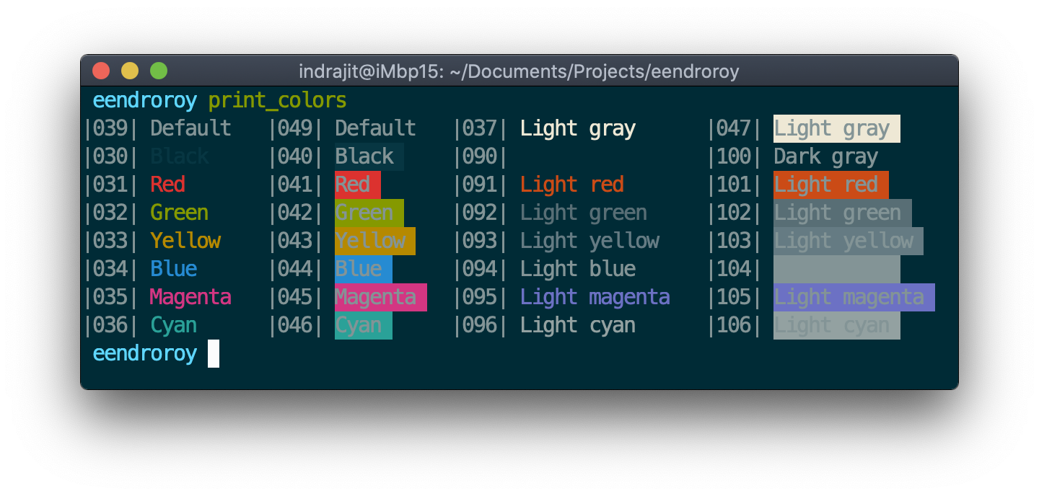This screenshot has height=496, width=1039.
Task: Click the Red background swatch for 041
Action: click(358, 185)
